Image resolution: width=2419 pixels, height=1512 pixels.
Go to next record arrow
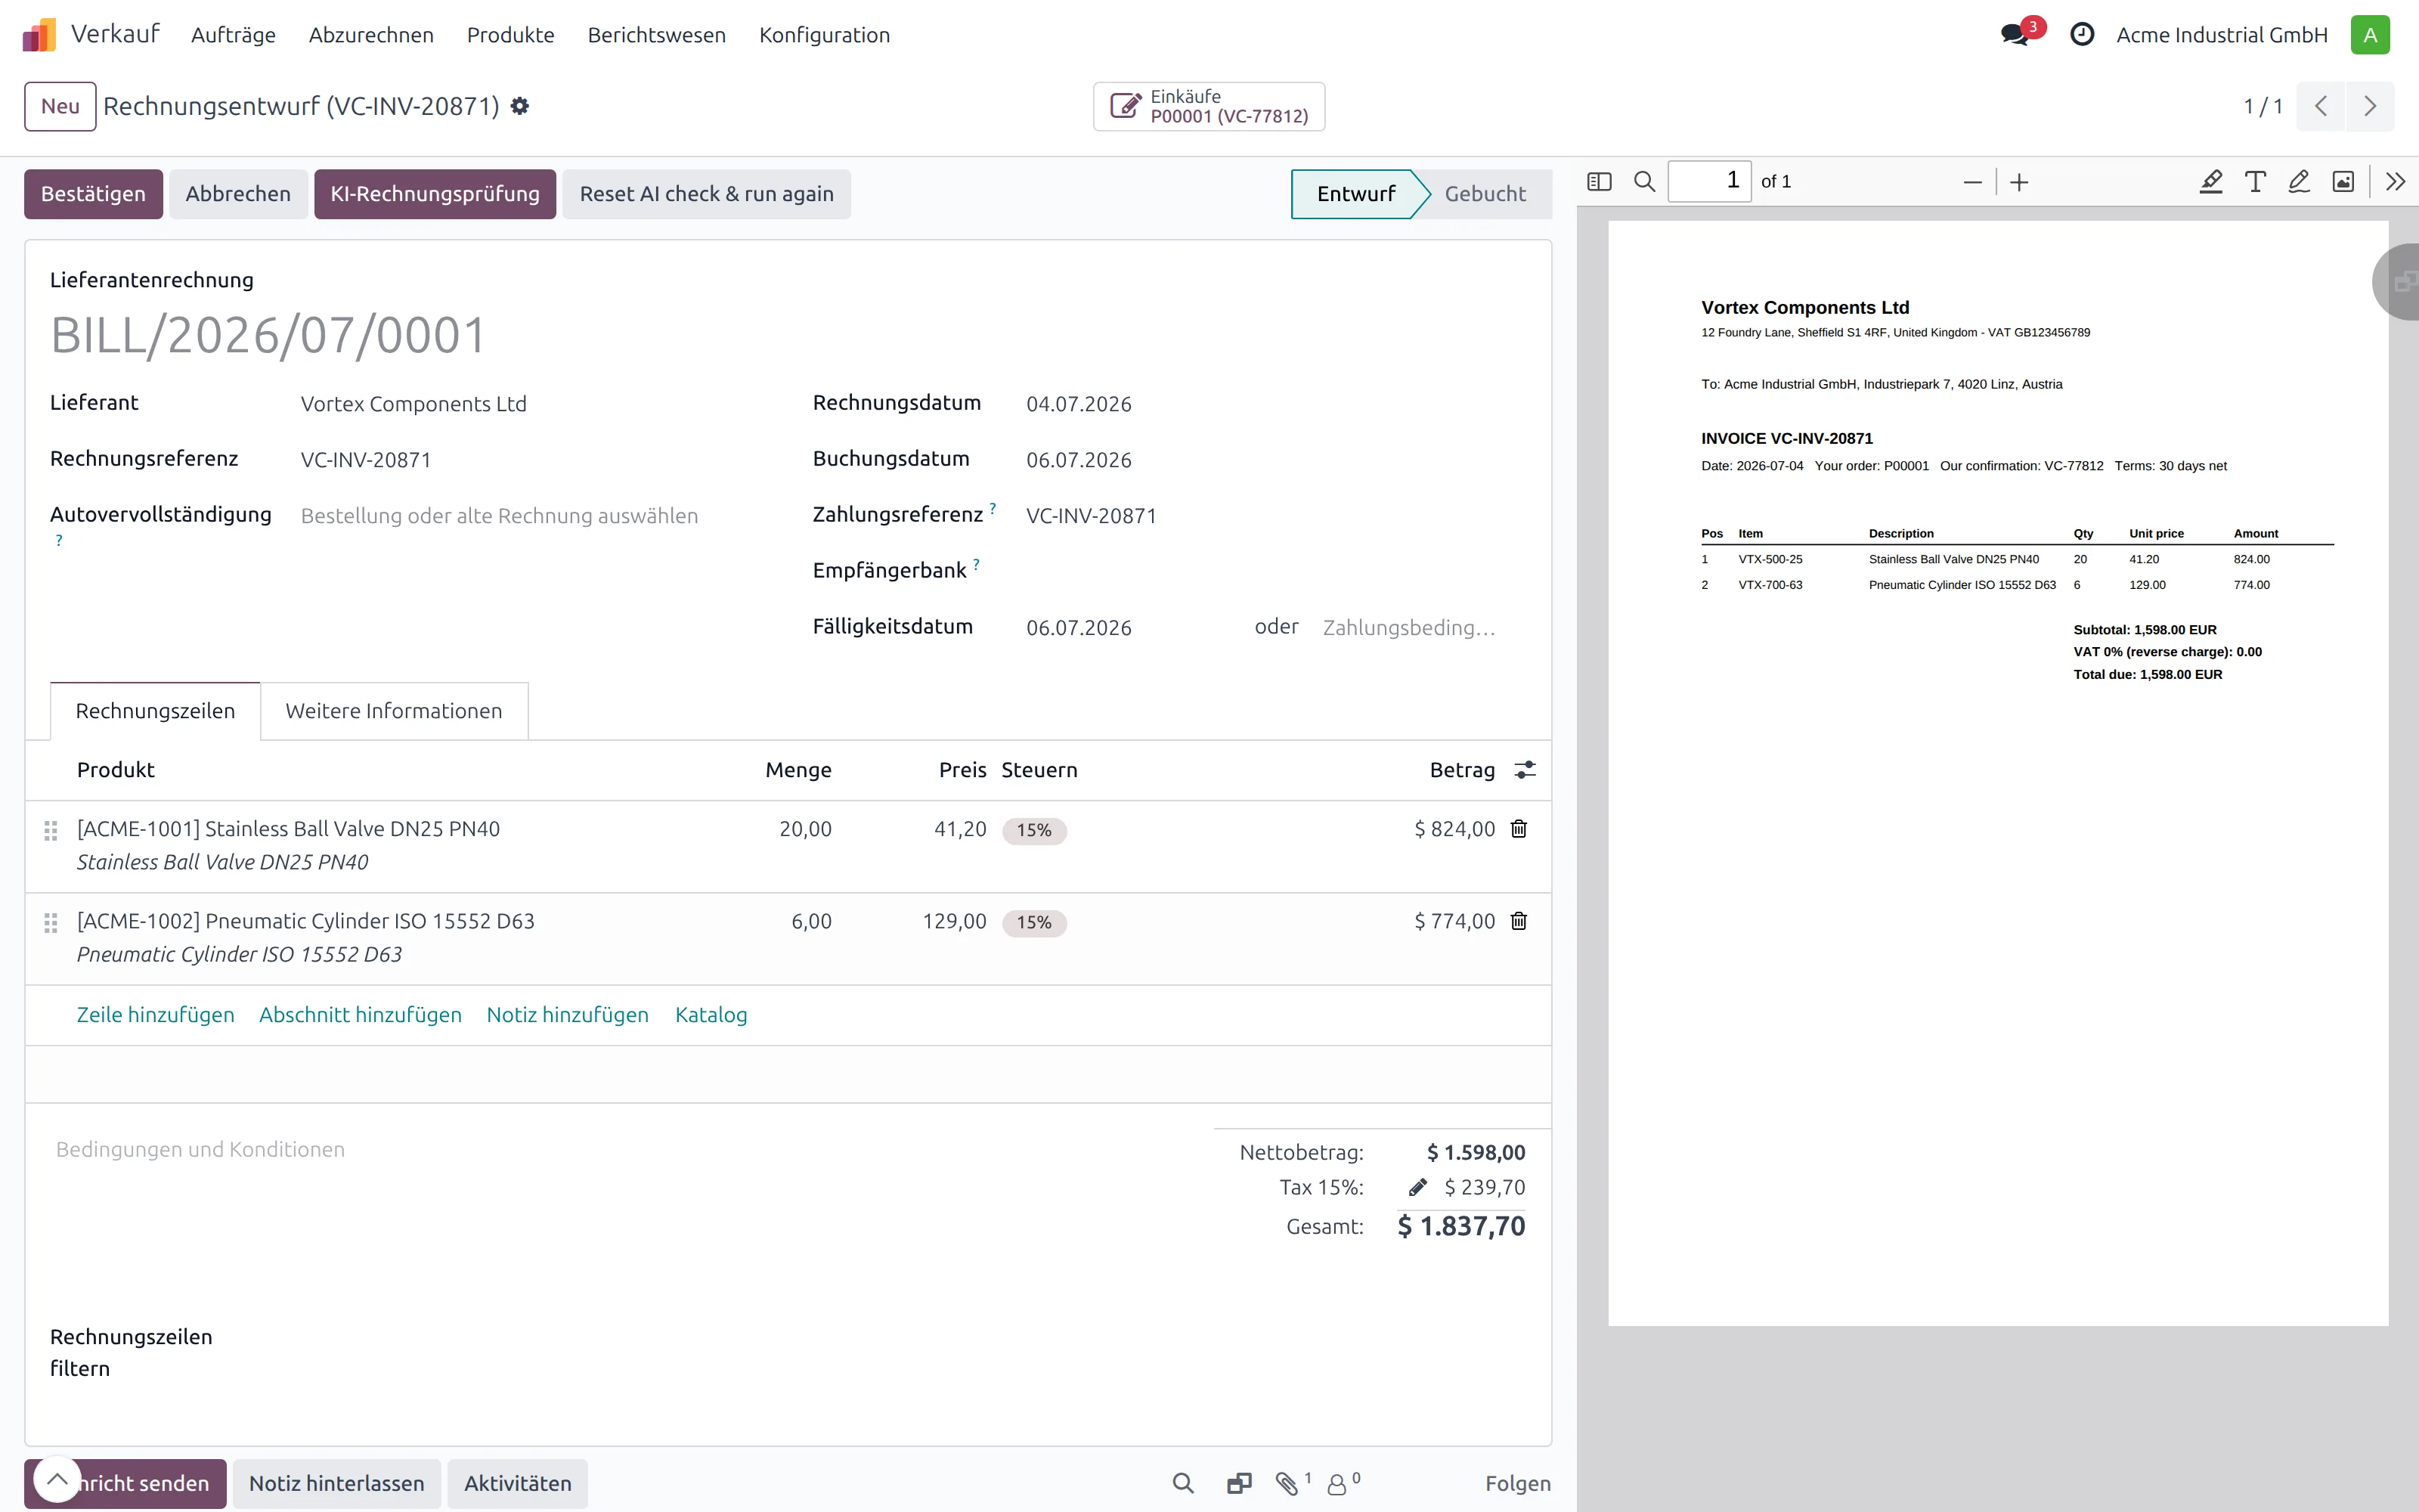[x=2369, y=106]
